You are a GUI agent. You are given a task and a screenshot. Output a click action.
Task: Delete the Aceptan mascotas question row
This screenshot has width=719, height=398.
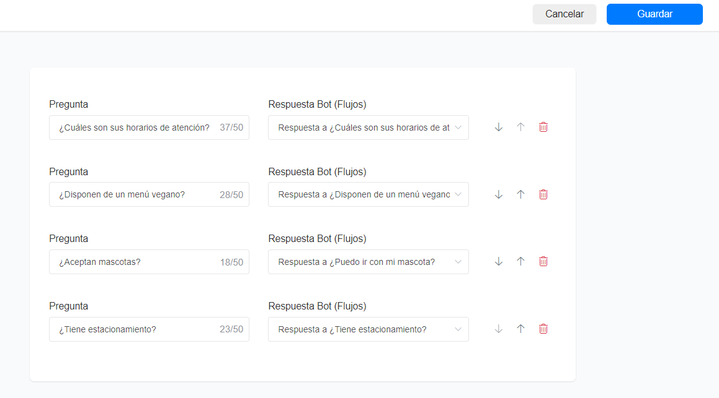point(543,262)
